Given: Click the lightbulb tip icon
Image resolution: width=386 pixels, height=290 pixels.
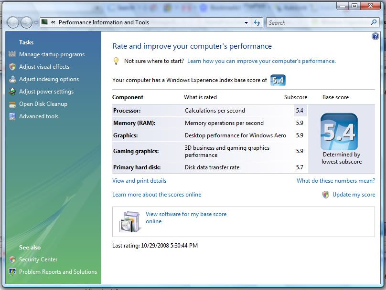Looking at the screenshot, I should tap(116, 61).
